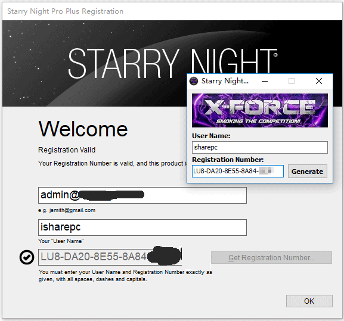Click the Registration Valid status text
The height and width of the screenshot is (321, 344).
pos(67,150)
